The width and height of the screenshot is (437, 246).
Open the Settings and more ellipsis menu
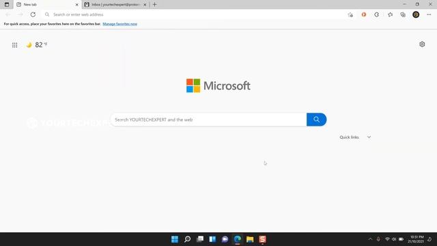coord(429,14)
